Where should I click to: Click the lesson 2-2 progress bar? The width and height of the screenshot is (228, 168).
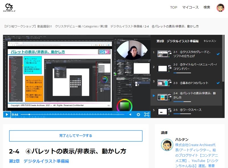182,73
